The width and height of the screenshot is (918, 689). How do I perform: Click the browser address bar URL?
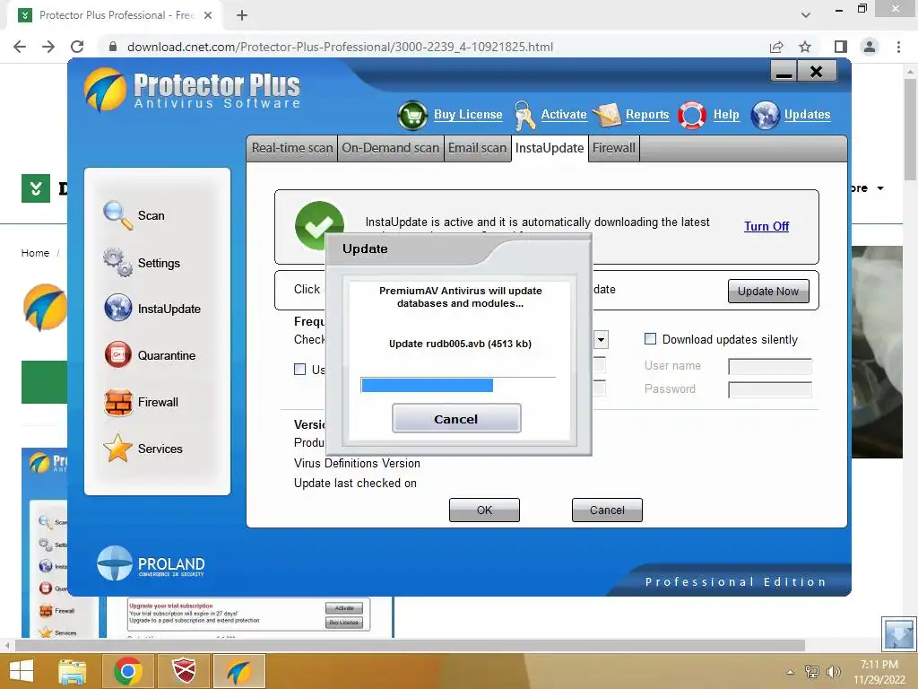click(x=340, y=47)
